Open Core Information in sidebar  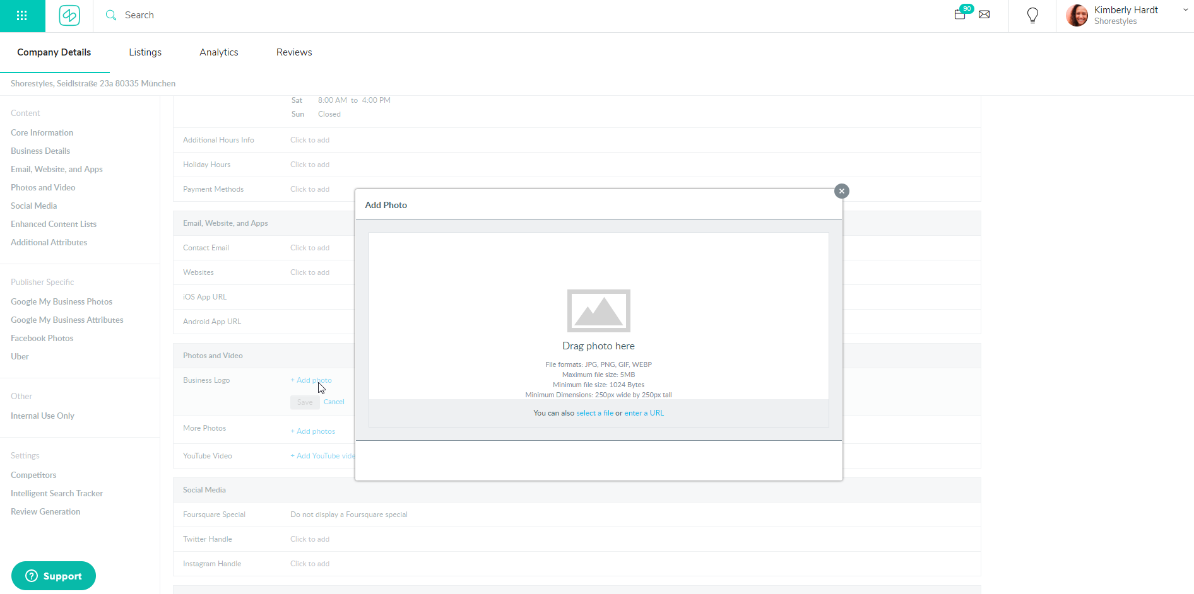click(42, 132)
